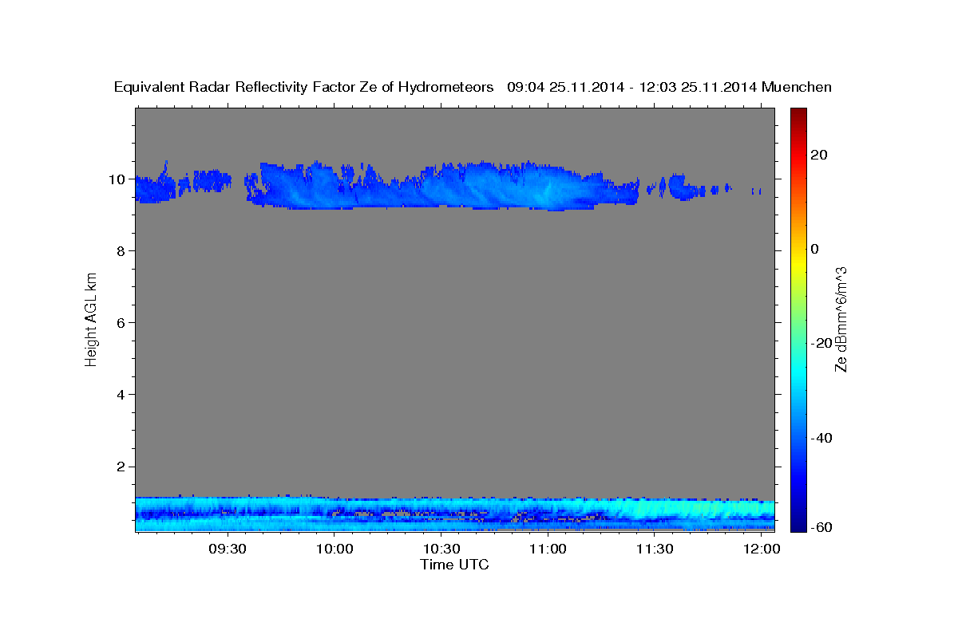
Task: Click the dark red top of the colorbar
Action: pos(798,113)
